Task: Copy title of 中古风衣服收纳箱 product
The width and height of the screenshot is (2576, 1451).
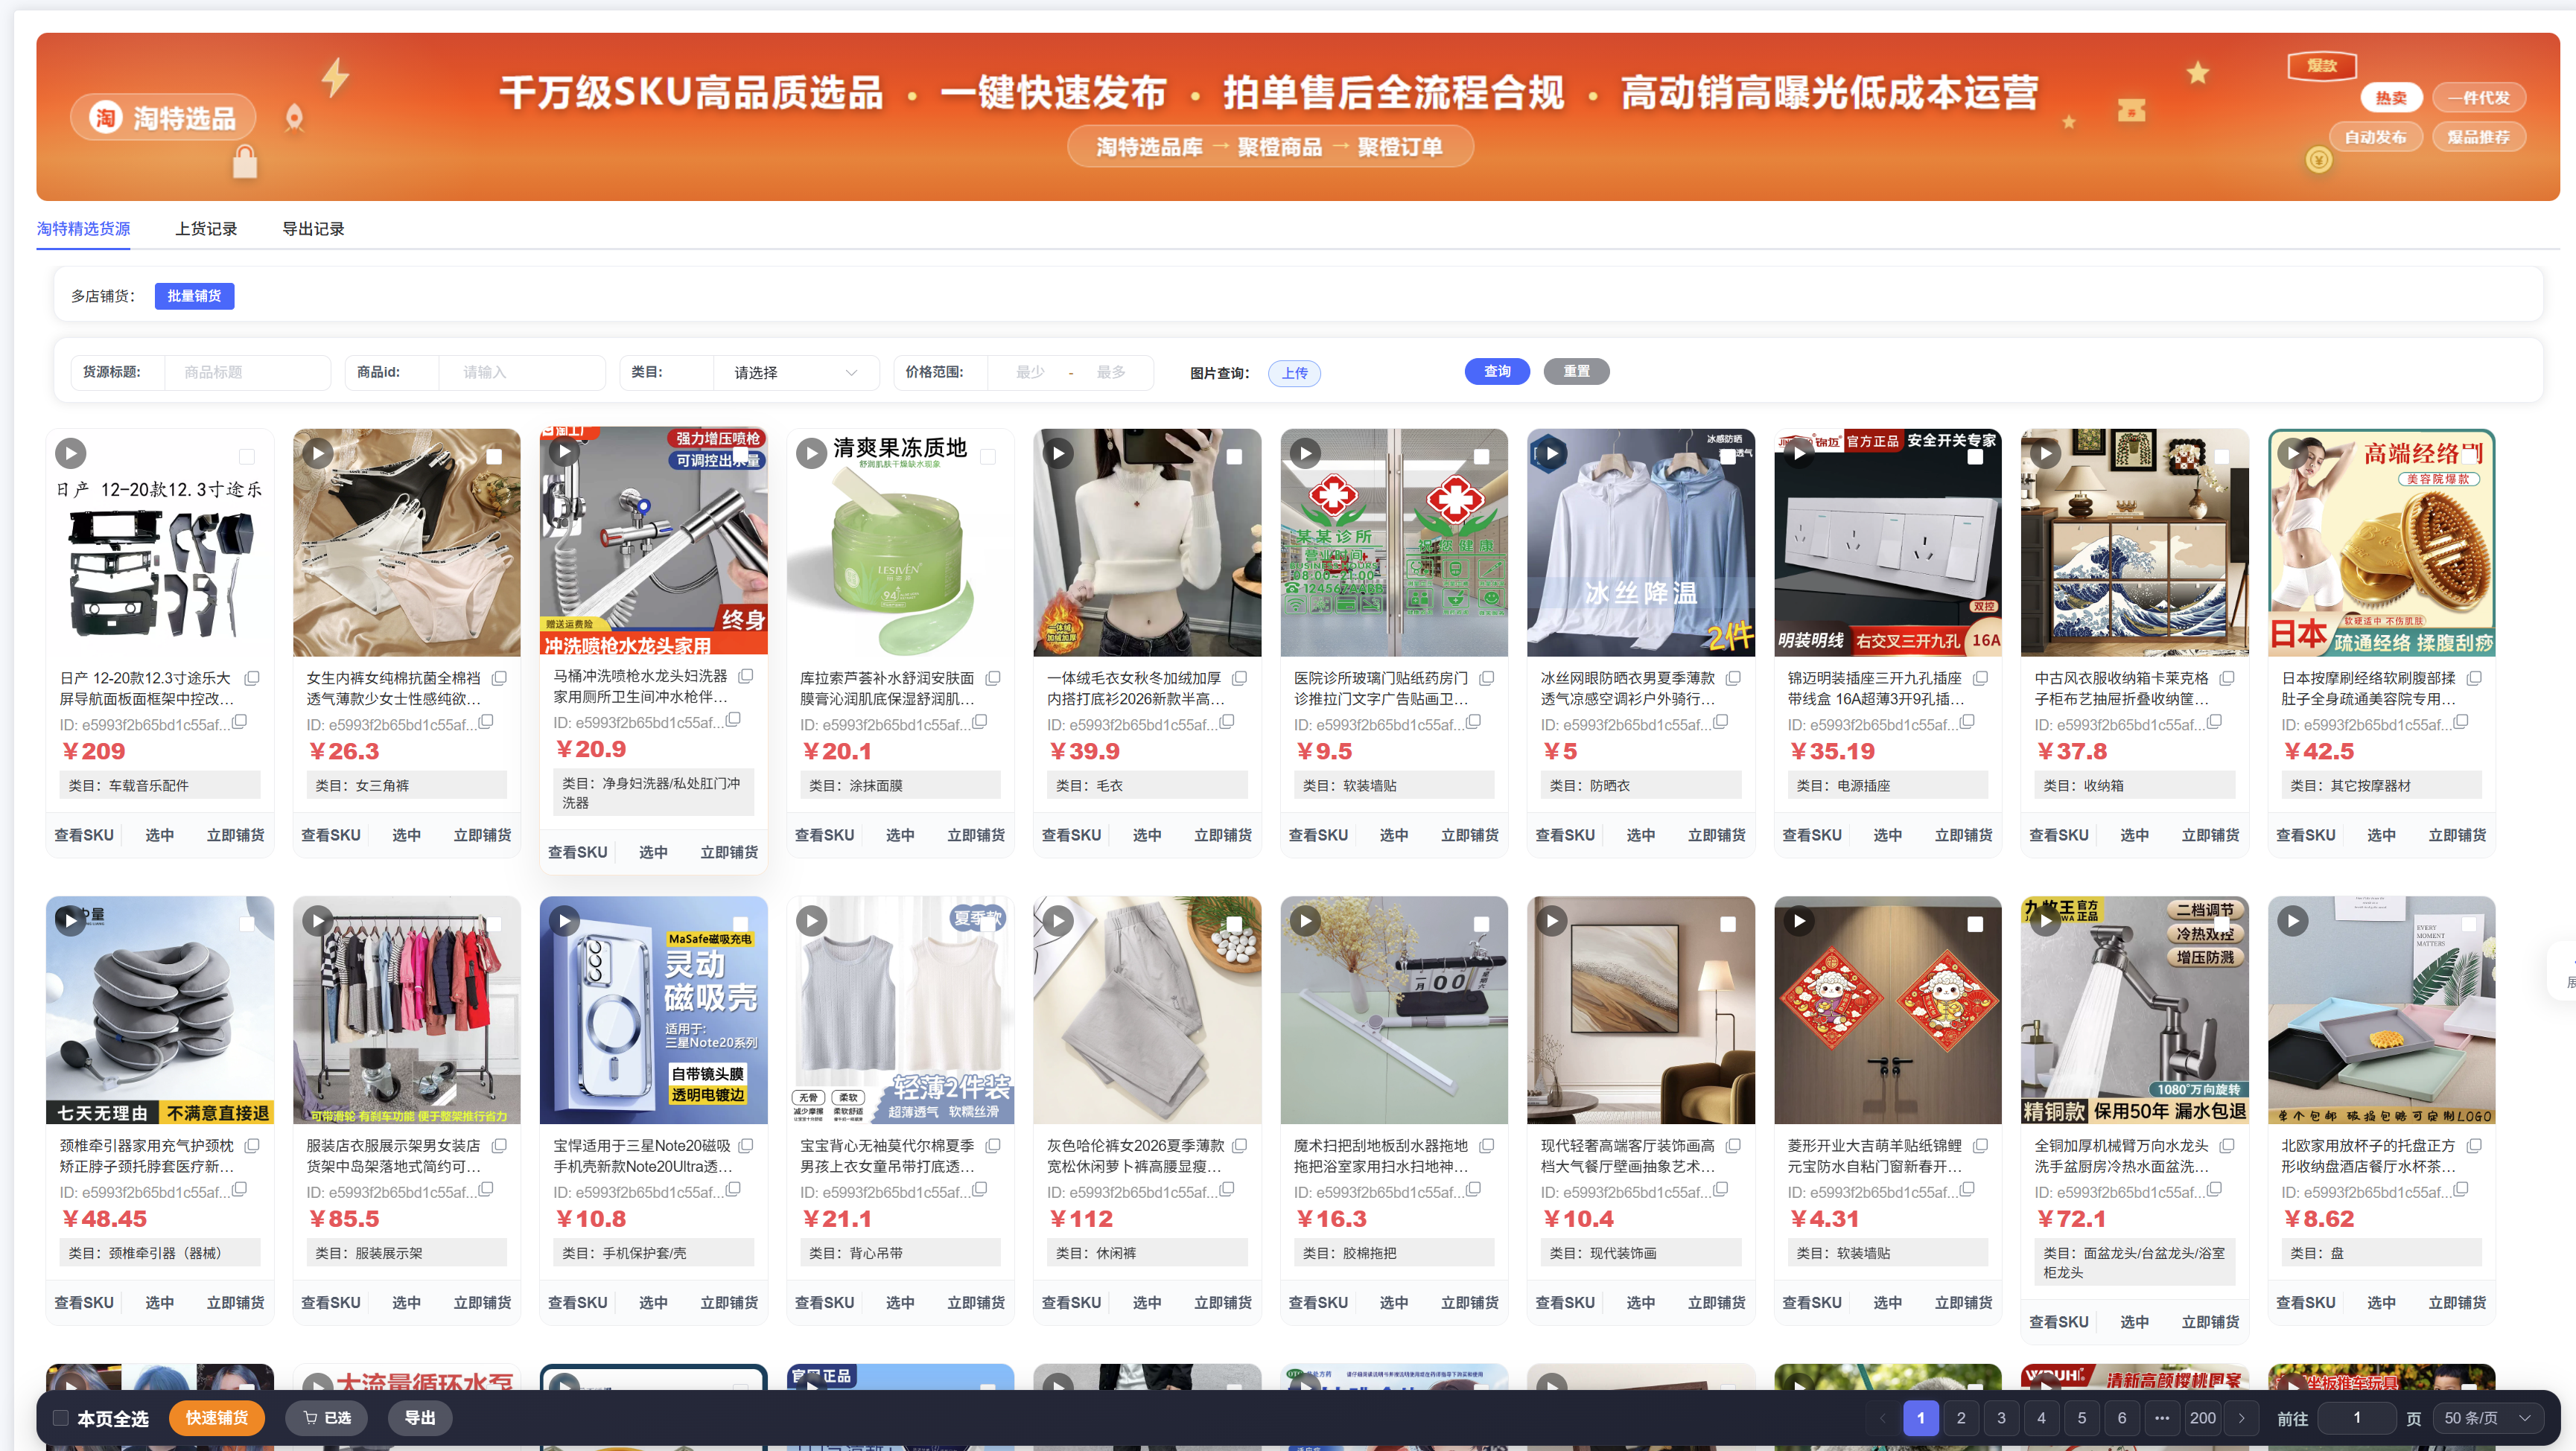Action: (x=2227, y=678)
